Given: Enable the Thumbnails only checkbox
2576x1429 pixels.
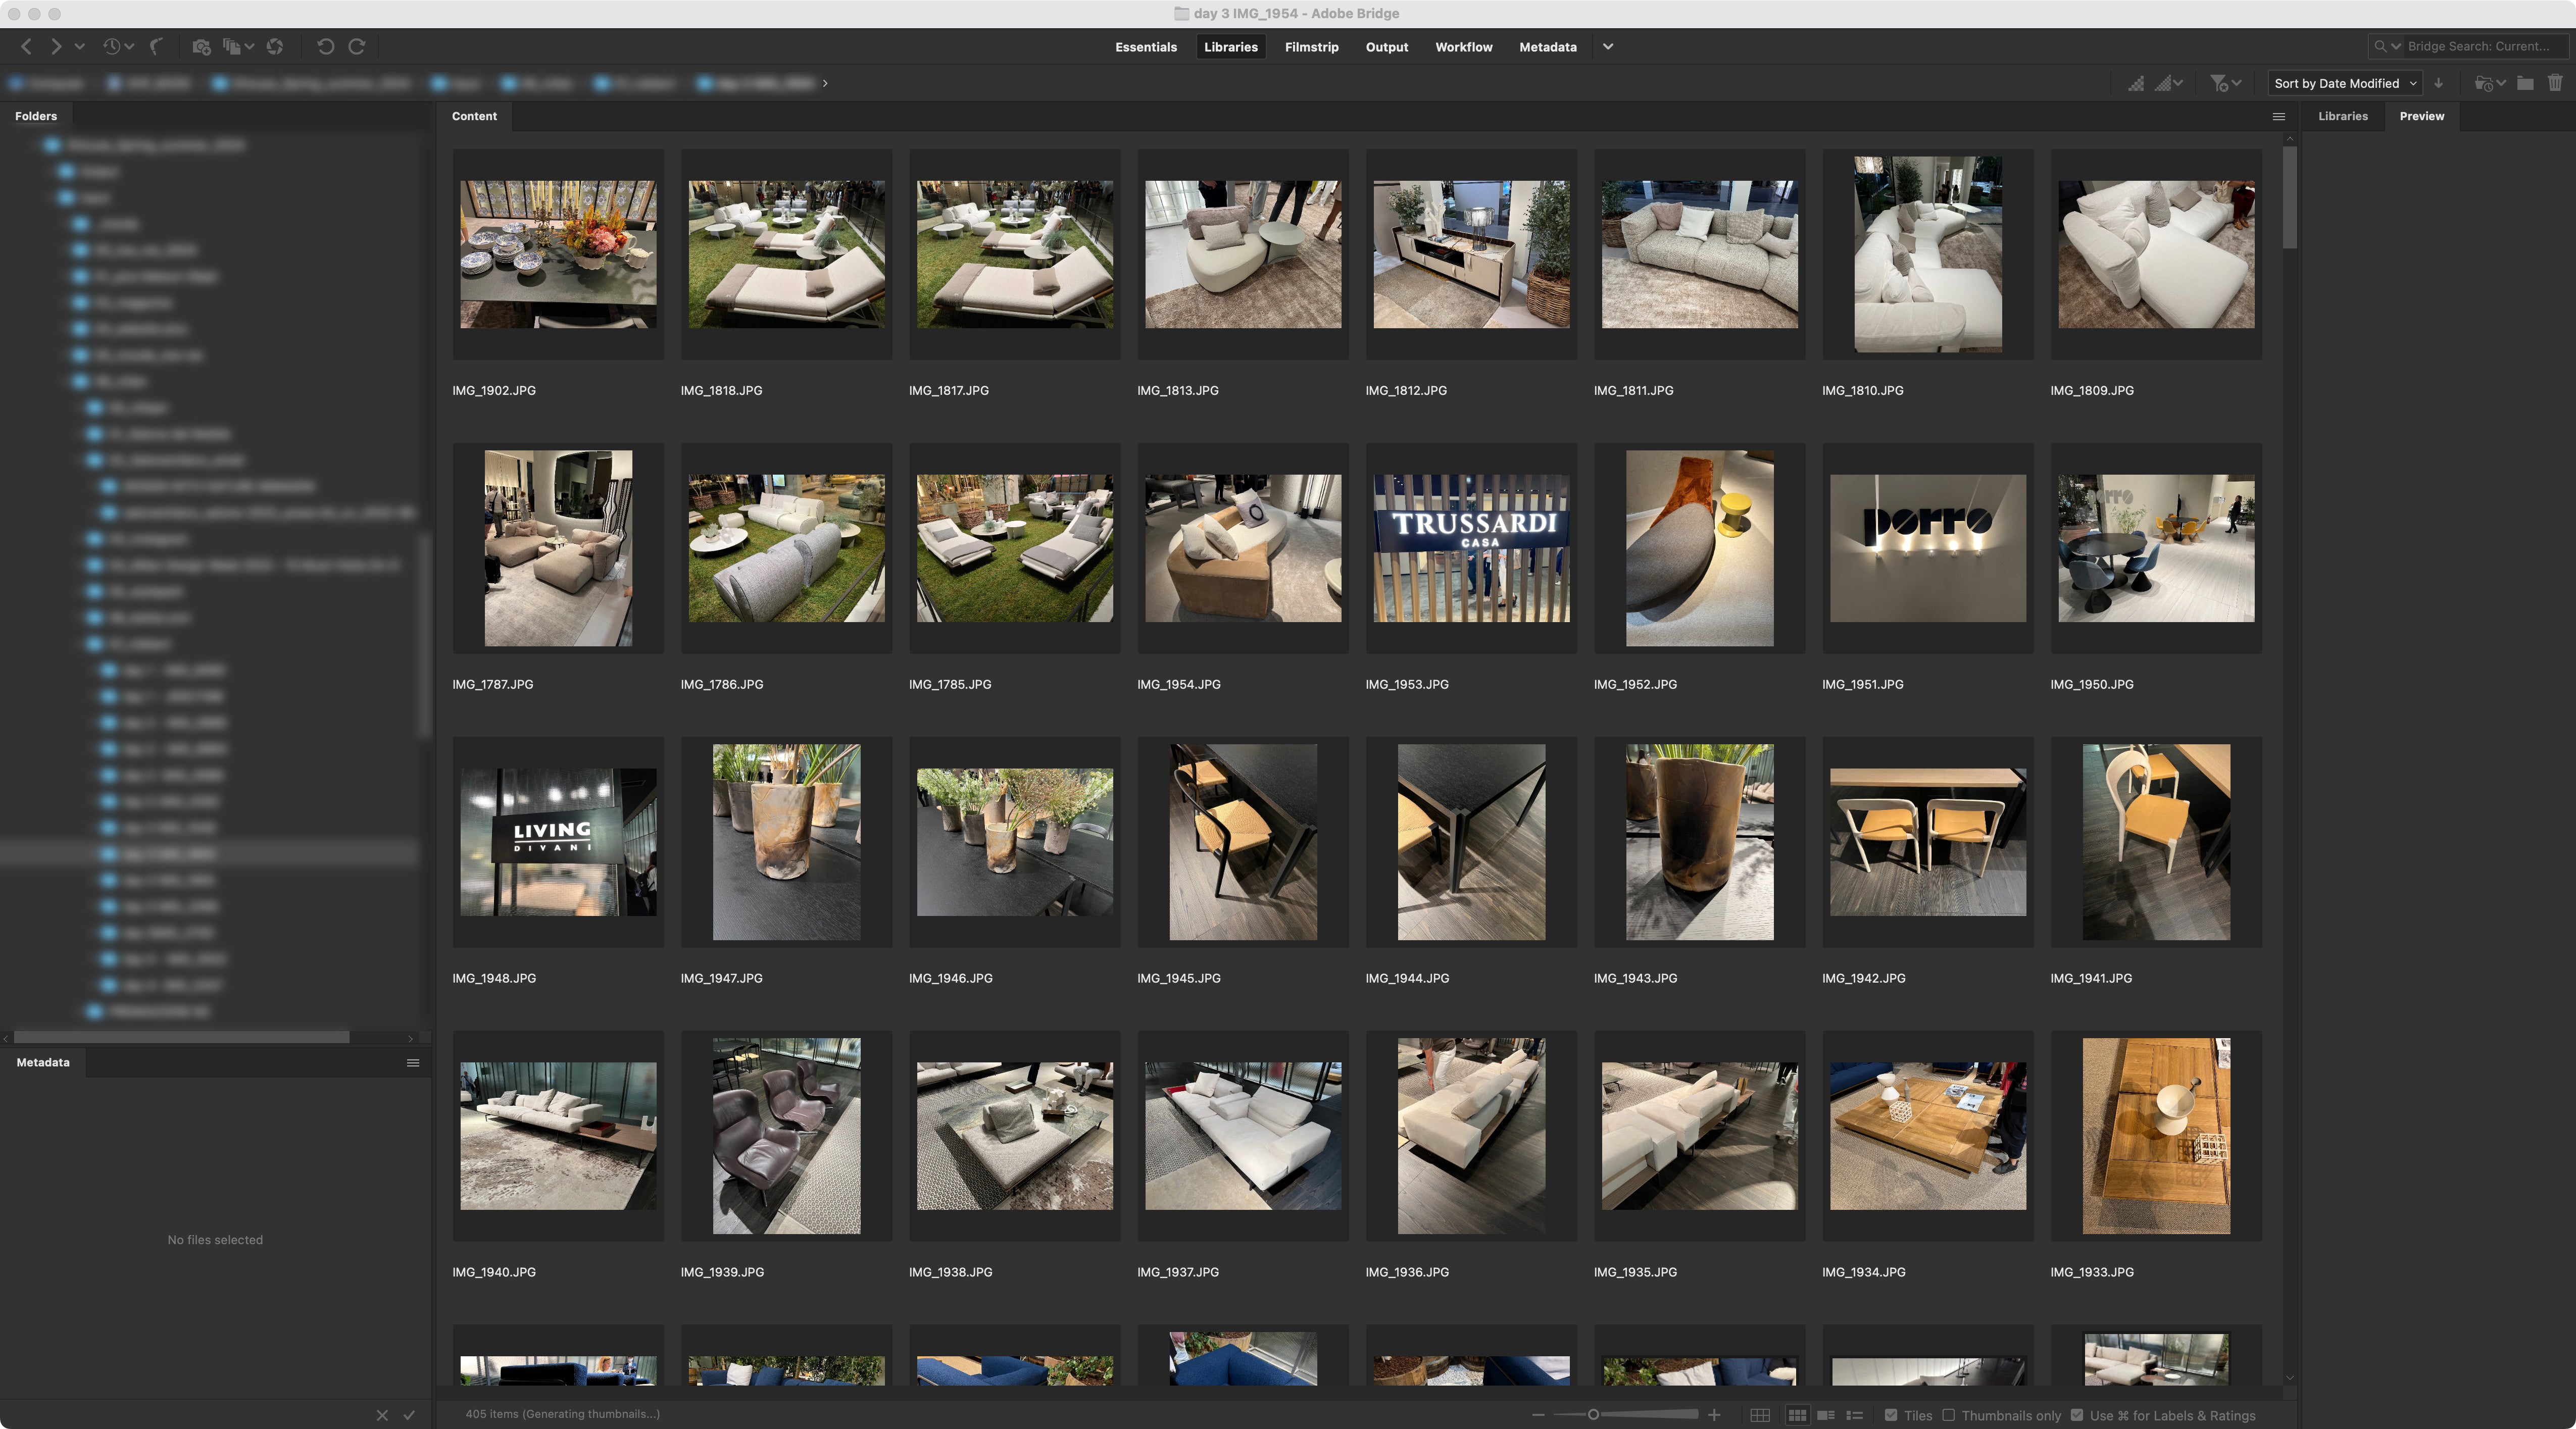Looking at the screenshot, I should 1948,1415.
